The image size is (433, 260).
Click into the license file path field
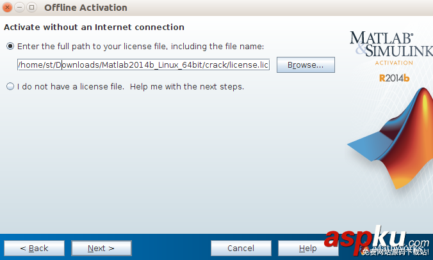pyautogui.click(x=143, y=65)
